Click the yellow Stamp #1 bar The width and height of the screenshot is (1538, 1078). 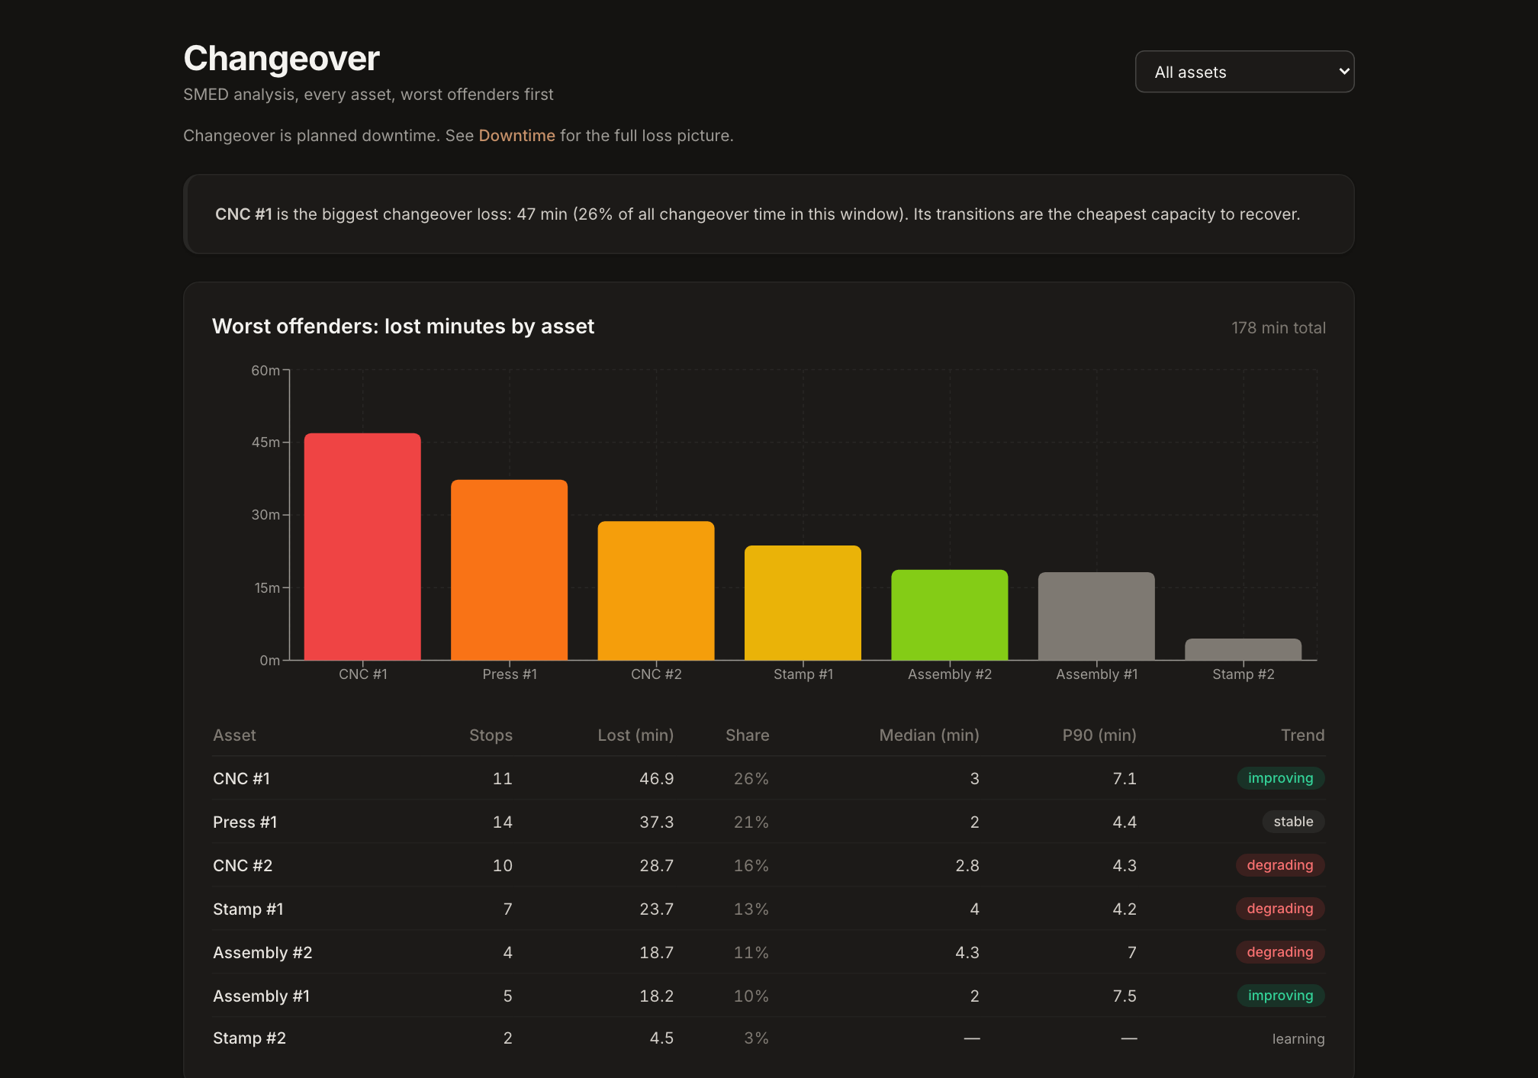coord(803,603)
